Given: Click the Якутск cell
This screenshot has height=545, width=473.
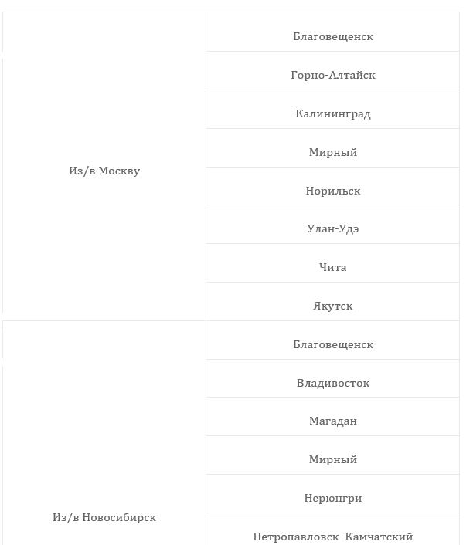Looking at the screenshot, I should pyautogui.click(x=333, y=302).
